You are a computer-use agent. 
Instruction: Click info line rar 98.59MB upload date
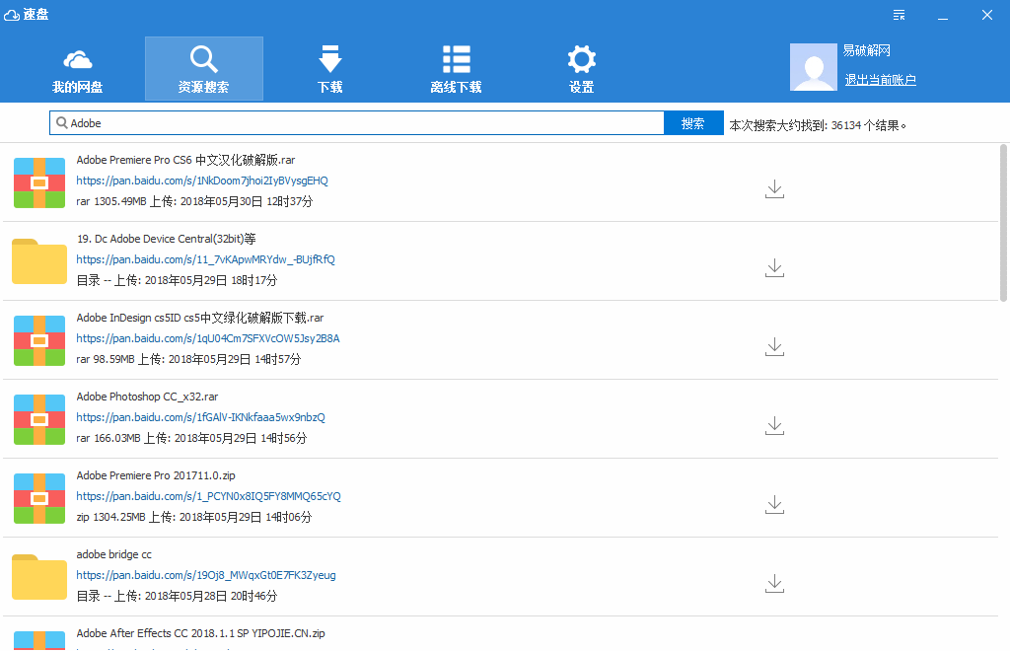[188, 359]
